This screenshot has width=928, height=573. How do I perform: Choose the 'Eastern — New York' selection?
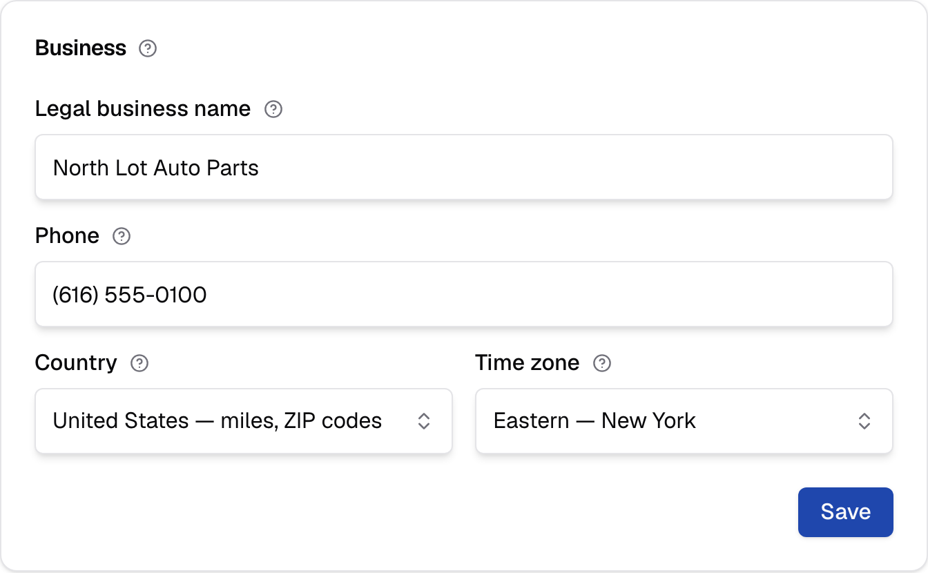tap(594, 421)
